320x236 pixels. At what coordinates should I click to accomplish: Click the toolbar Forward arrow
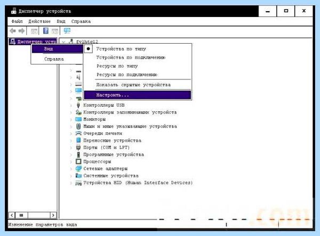click(x=21, y=31)
